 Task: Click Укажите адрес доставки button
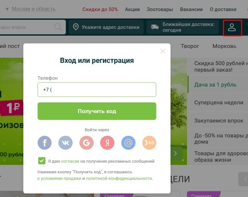click(106, 27)
